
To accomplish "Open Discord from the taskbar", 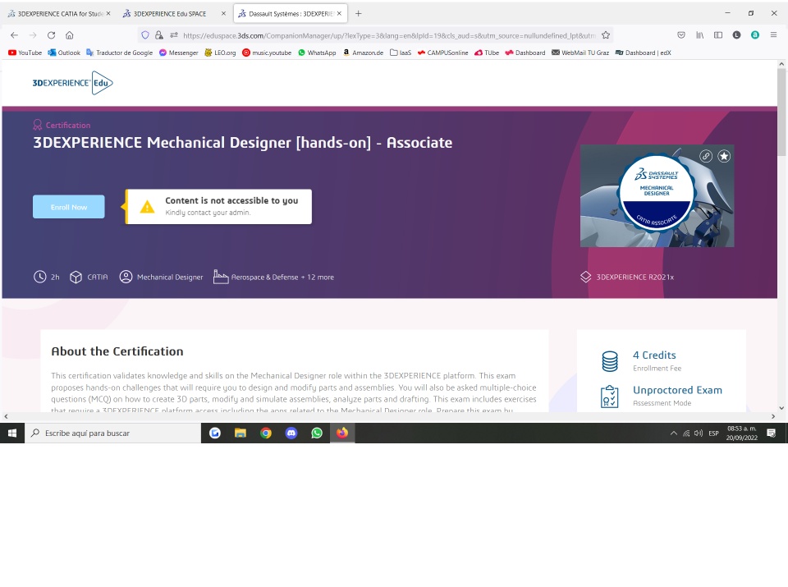I will (291, 433).
